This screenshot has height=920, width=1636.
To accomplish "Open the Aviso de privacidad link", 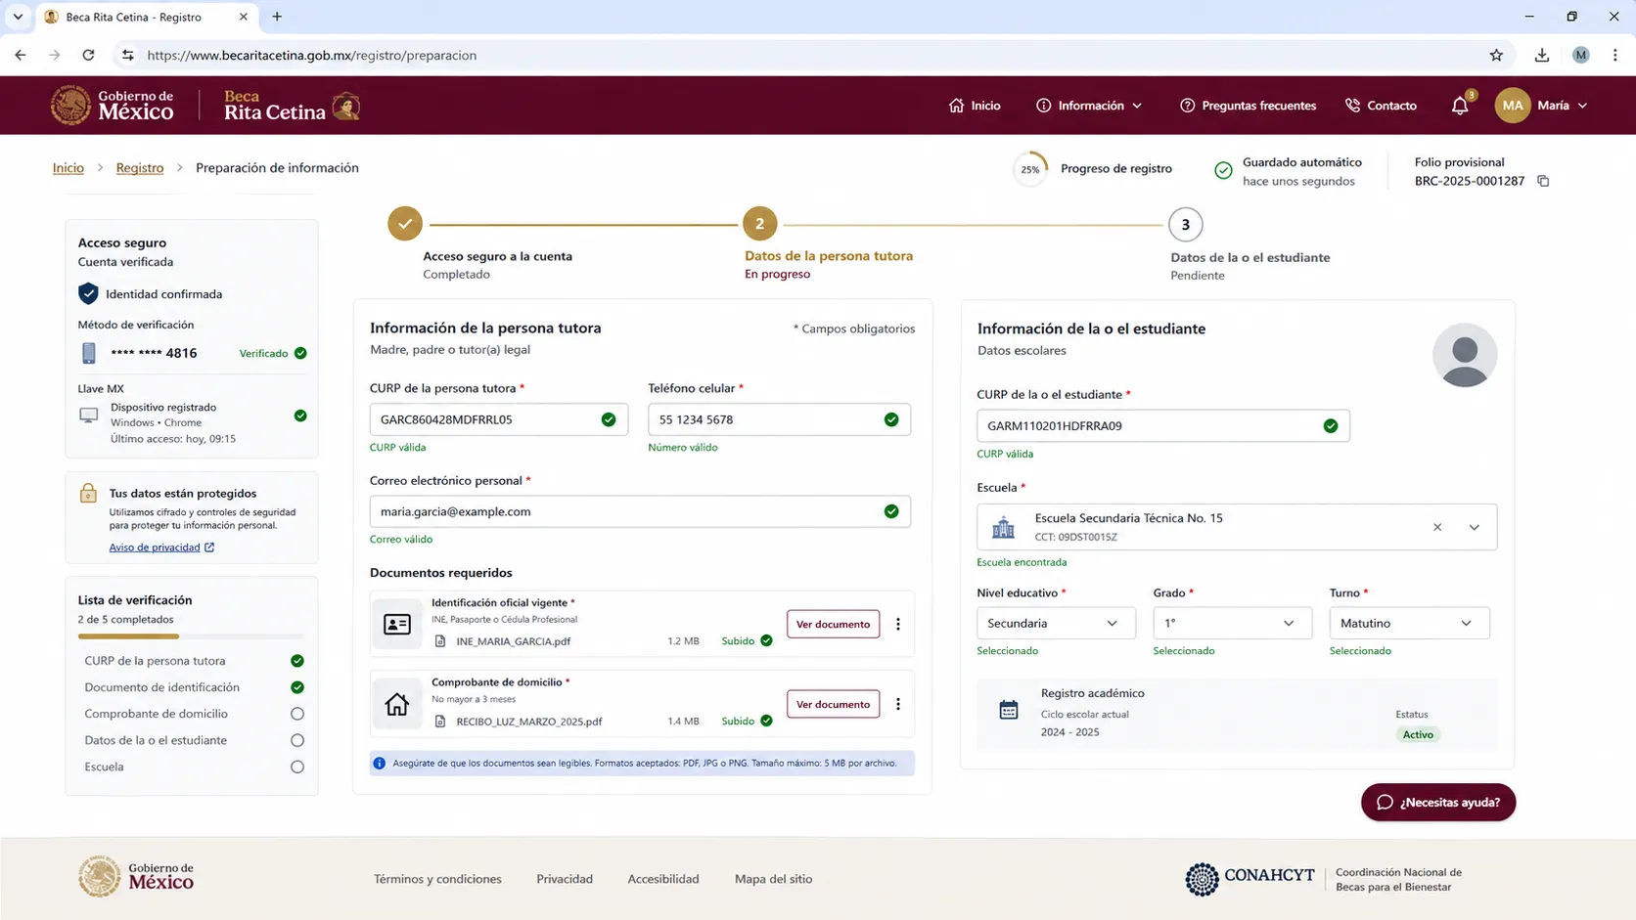I will 161,548.
